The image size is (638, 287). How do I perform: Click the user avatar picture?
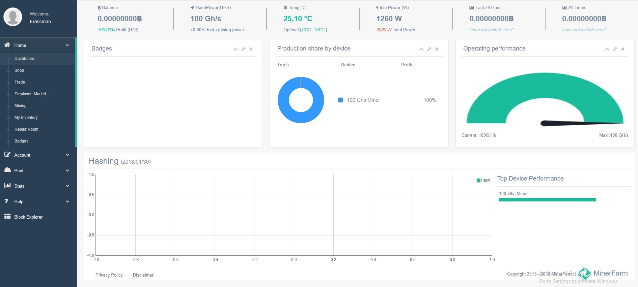coord(13,17)
